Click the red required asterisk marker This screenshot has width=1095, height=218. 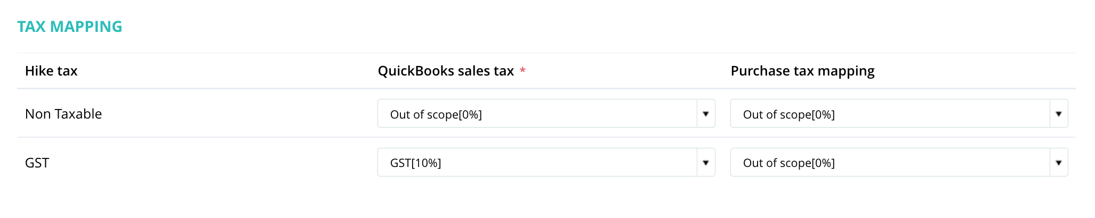tap(522, 70)
